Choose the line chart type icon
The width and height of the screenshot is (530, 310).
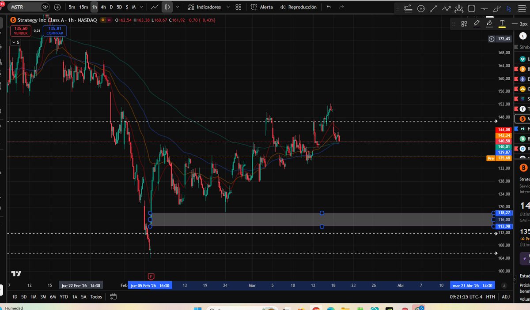click(155, 7)
